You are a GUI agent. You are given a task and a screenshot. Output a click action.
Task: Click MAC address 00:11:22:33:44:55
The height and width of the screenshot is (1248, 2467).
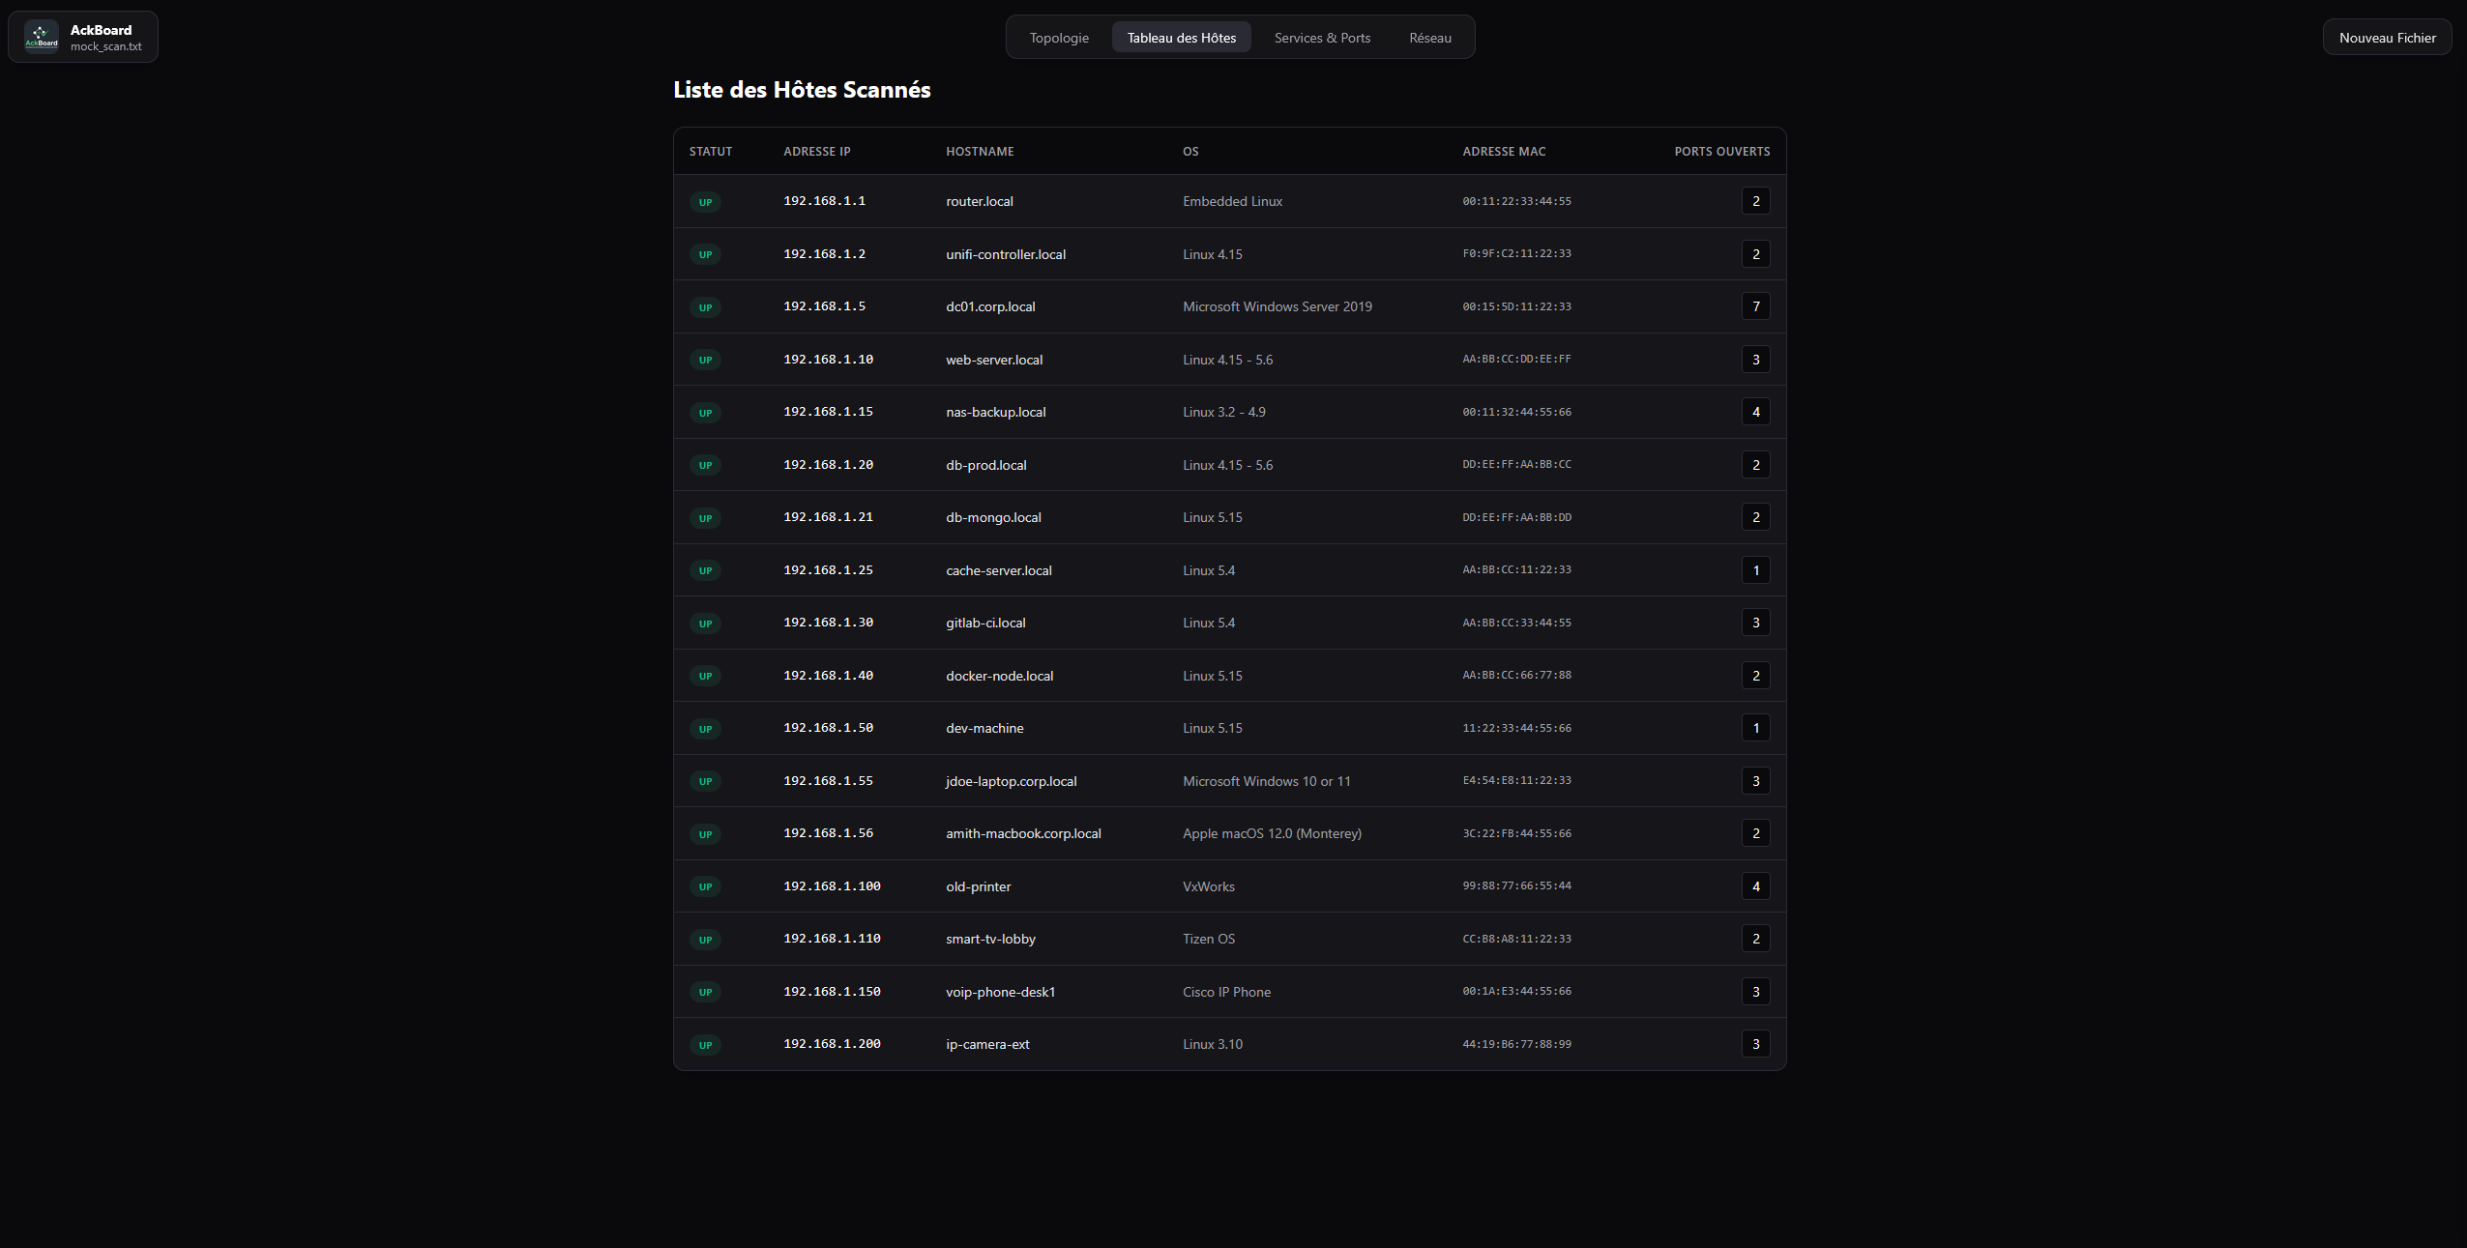[1516, 201]
